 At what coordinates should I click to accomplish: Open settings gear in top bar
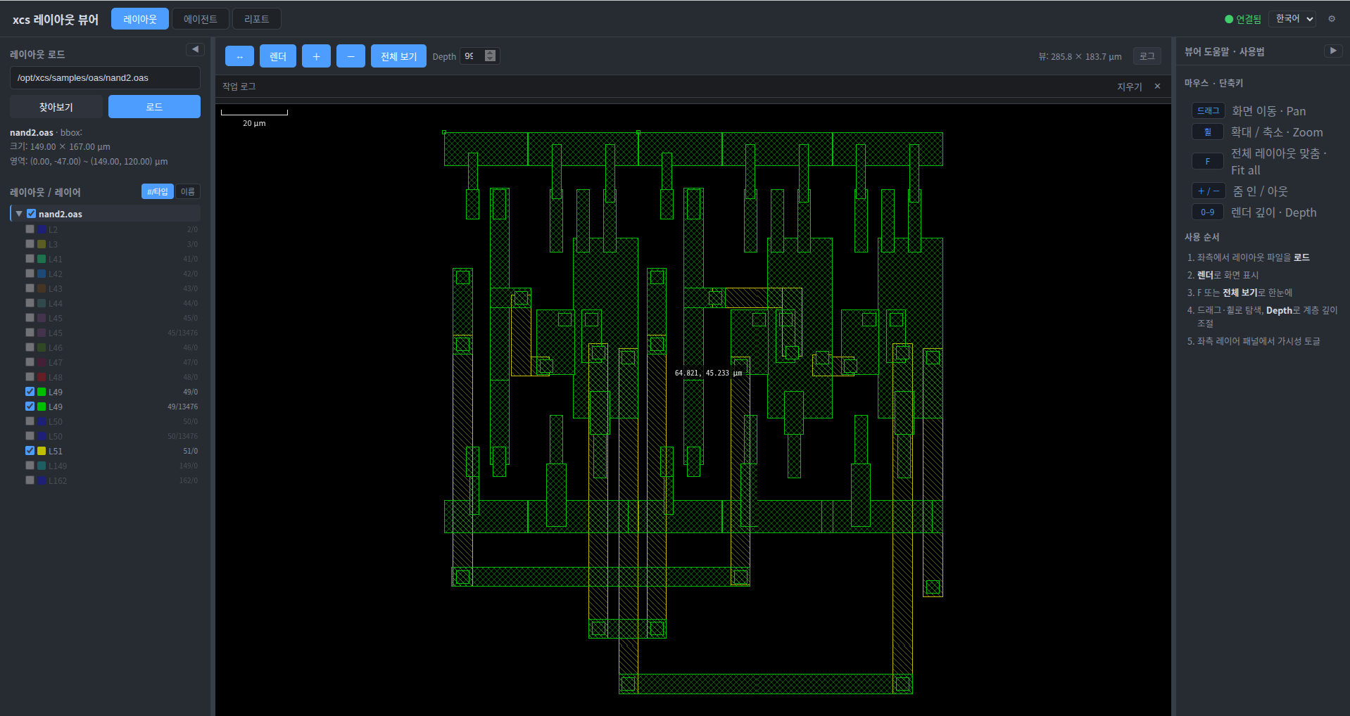click(1332, 19)
